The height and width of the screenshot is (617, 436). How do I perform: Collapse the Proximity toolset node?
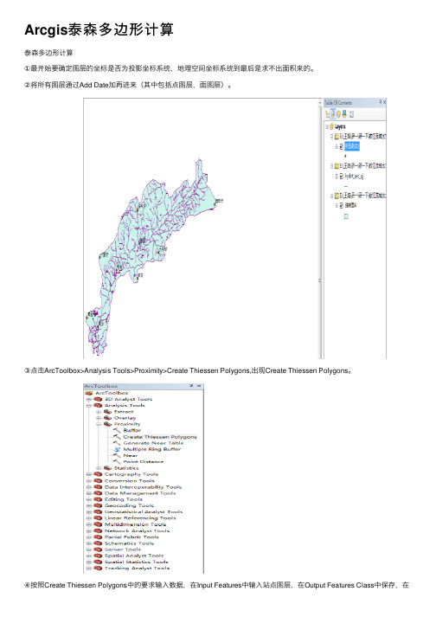coord(99,424)
